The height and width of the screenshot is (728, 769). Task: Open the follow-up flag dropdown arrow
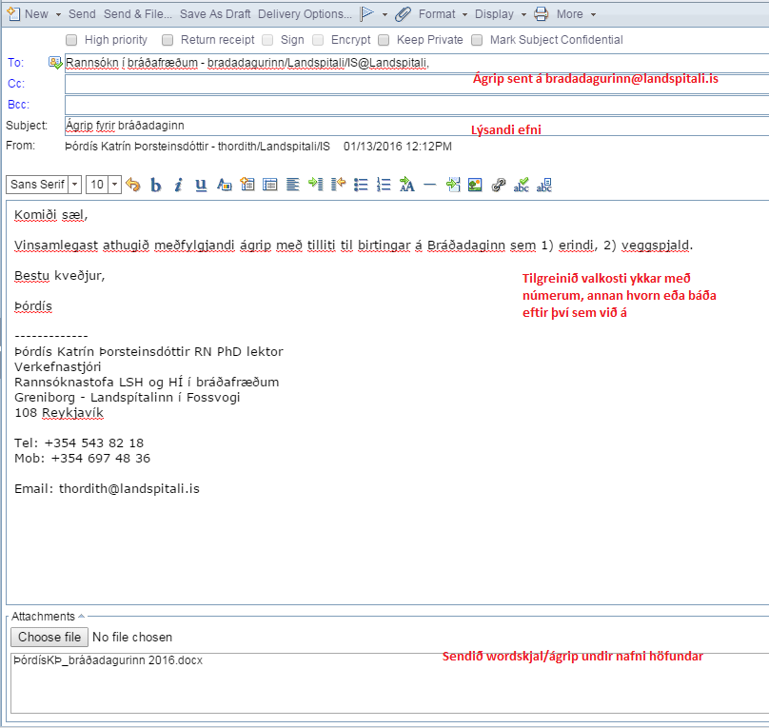click(x=384, y=14)
